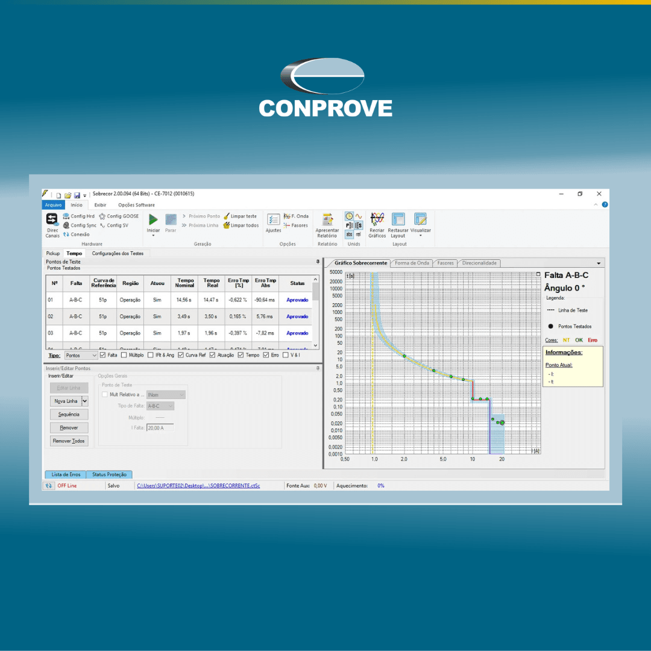Uncheck the Falta checkbox

[103, 354]
